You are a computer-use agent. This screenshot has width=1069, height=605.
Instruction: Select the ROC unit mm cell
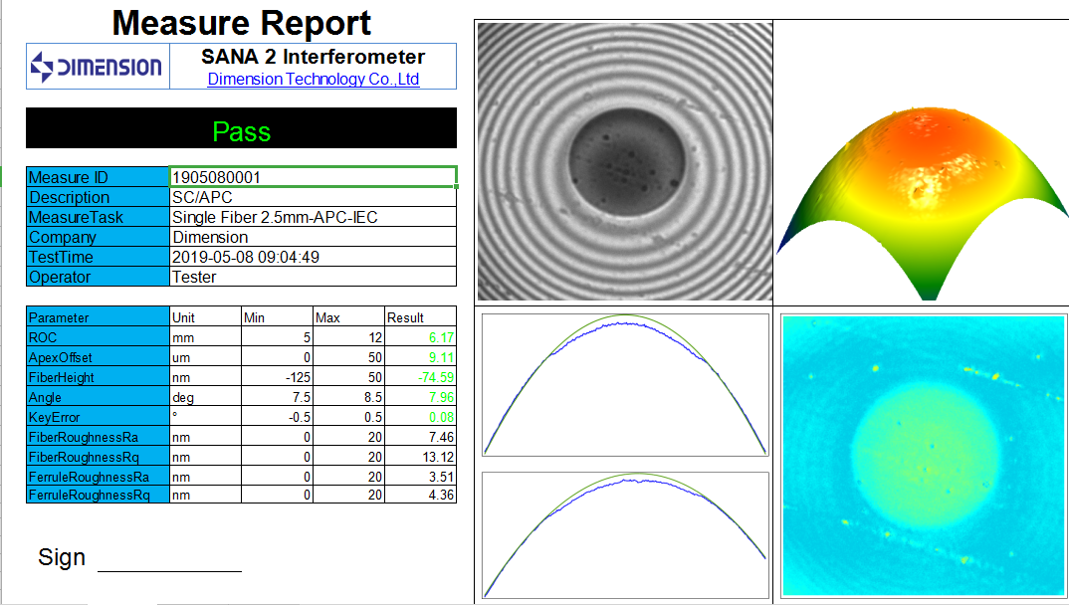click(205, 336)
